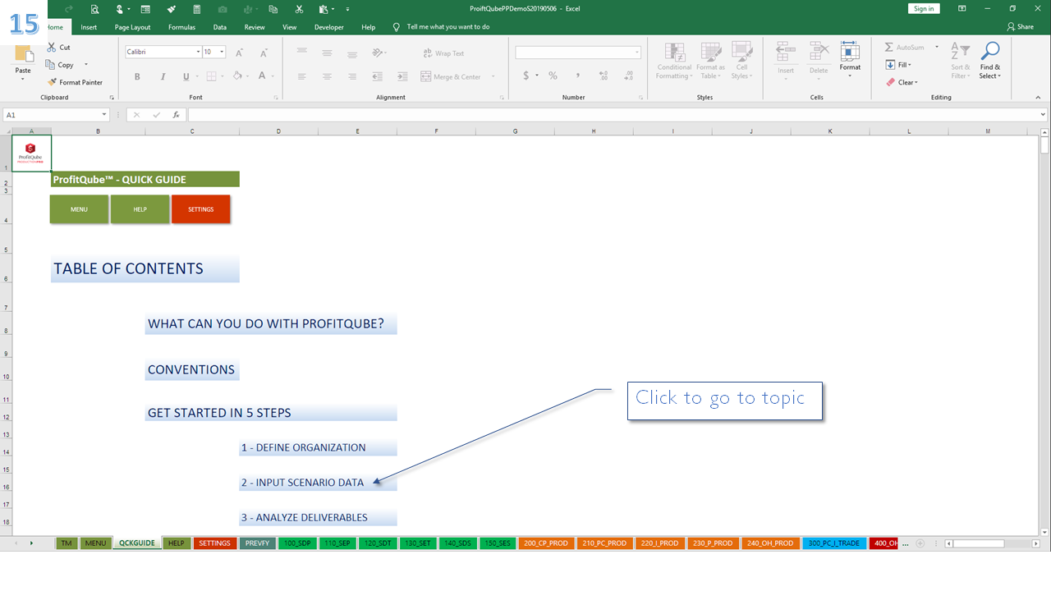Screen dimensions: 1051x591
Task: Open the Clear dropdown
Action: pos(902,82)
